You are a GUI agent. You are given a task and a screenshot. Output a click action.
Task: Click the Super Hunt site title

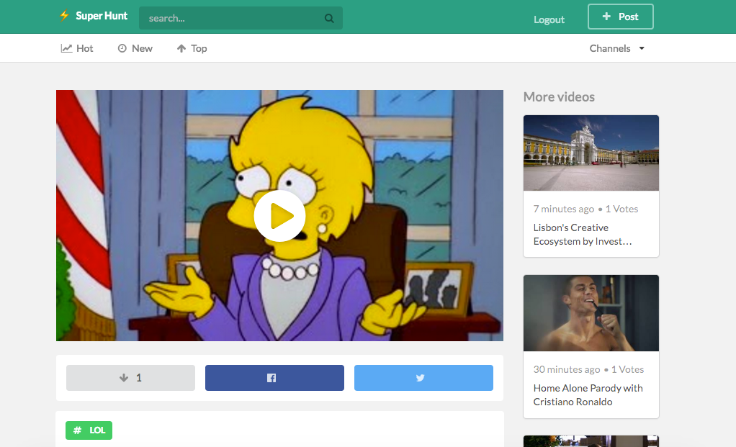pos(102,16)
